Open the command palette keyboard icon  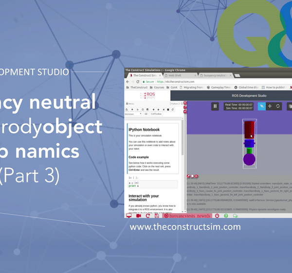click(x=146, y=114)
